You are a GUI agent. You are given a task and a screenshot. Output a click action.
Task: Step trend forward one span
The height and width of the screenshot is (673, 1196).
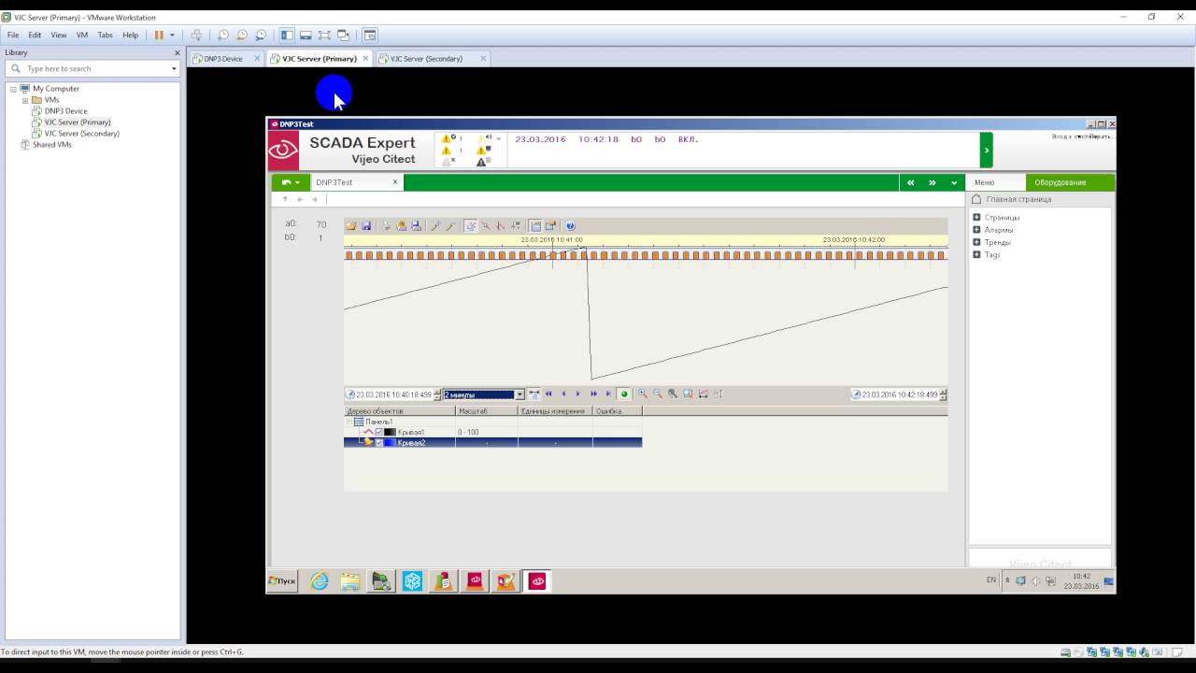(x=593, y=394)
